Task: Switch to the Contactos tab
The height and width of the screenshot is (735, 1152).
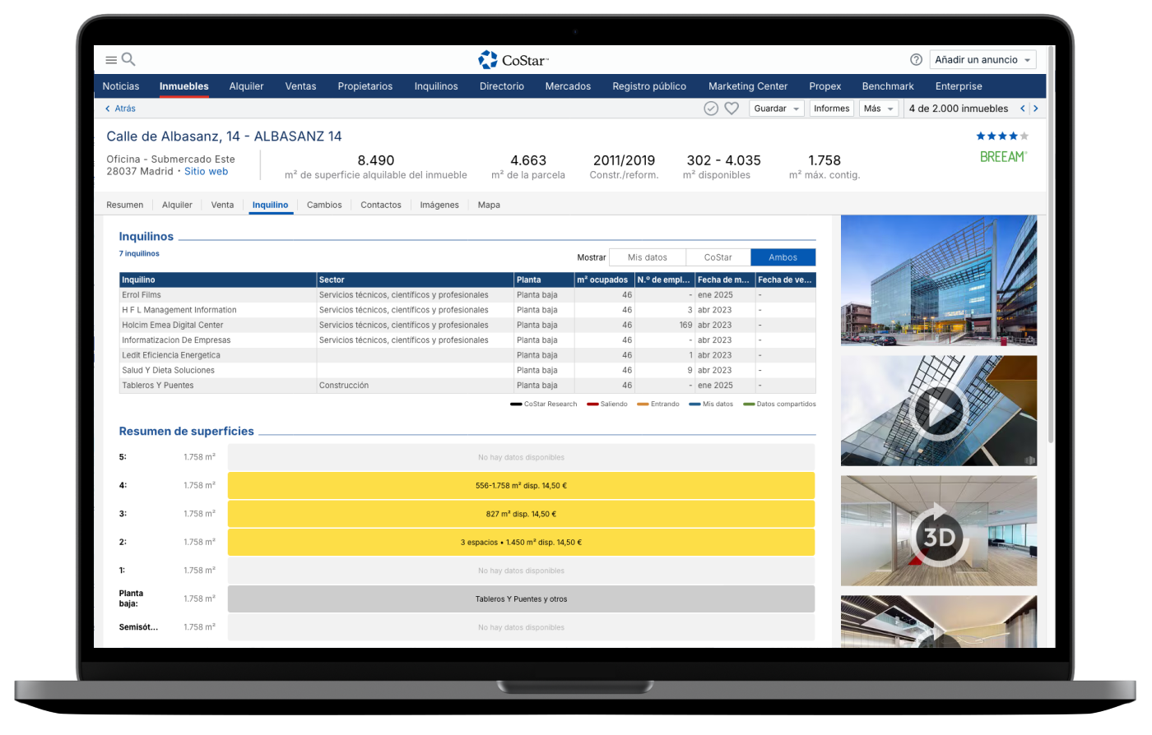Action: pyautogui.click(x=381, y=205)
